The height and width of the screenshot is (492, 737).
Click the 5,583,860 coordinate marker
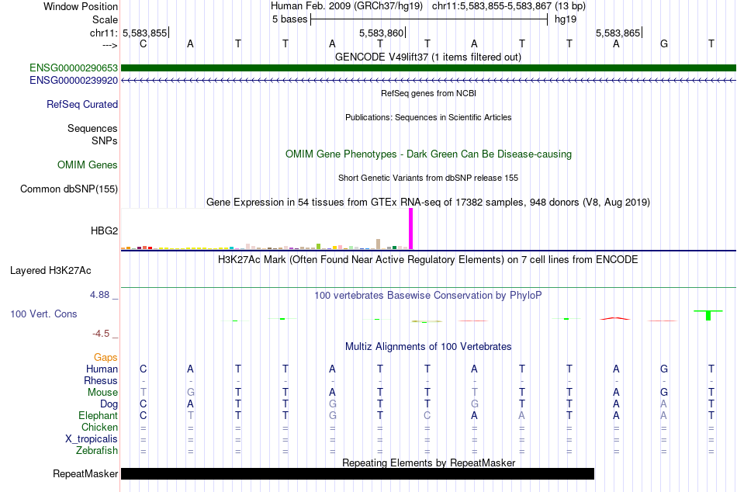click(x=381, y=33)
